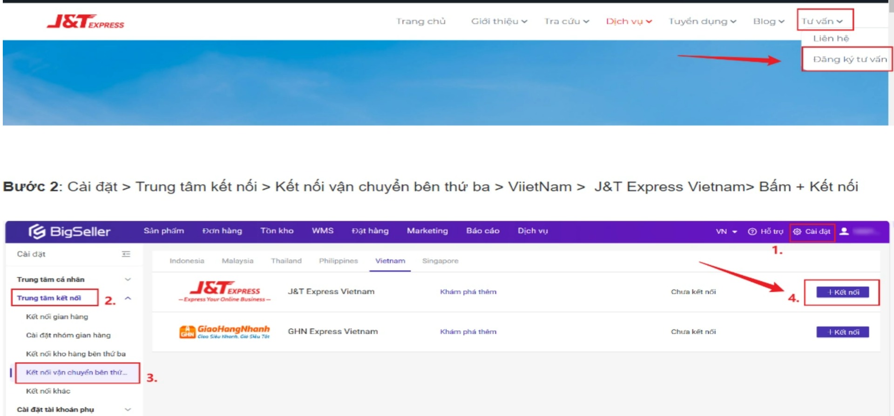
Task: Collapse Trung tâm kết nối chevron
Action: click(128, 298)
